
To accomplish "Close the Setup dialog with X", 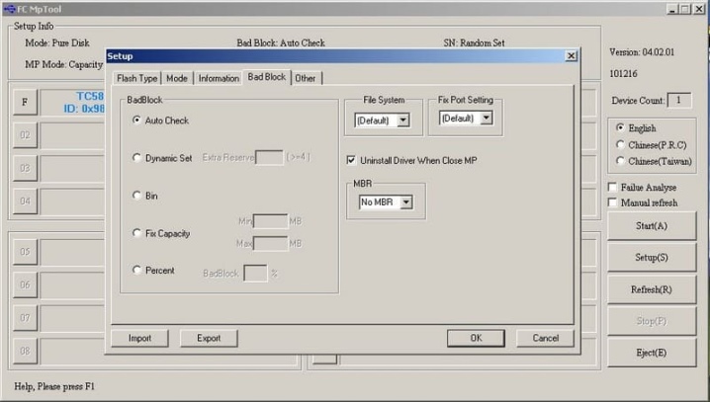I will click(x=571, y=56).
